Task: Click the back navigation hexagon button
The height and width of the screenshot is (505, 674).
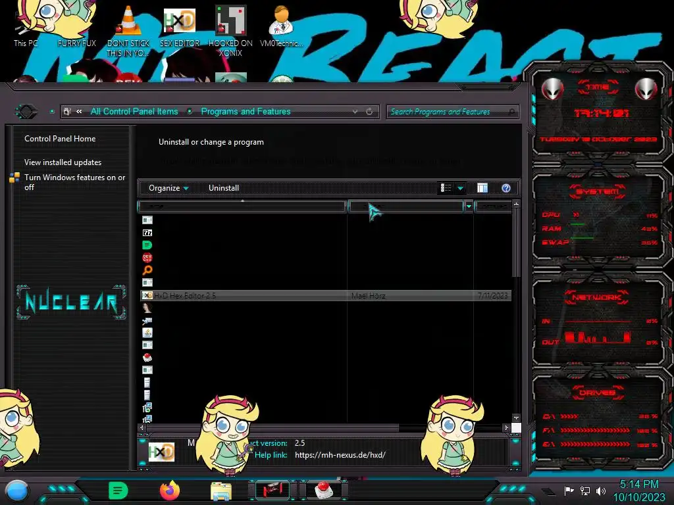Action: [26, 112]
